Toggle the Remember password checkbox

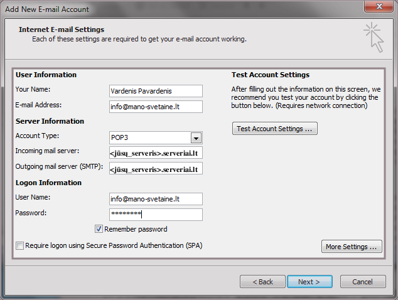[99, 229]
